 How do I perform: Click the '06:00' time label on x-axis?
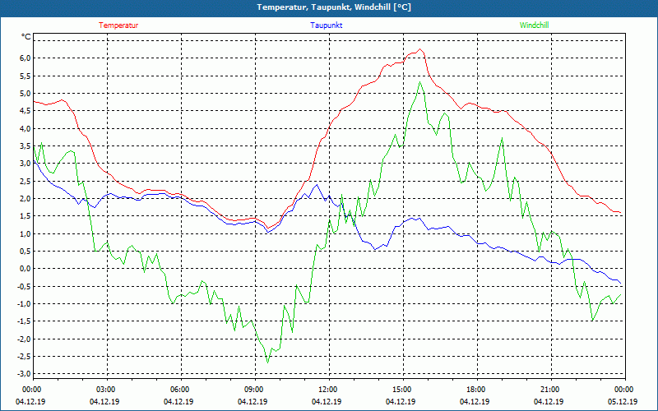pyautogui.click(x=180, y=390)
